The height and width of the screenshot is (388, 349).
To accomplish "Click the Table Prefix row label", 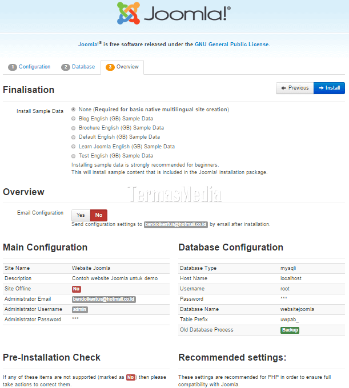I will [x=194, y=320].
